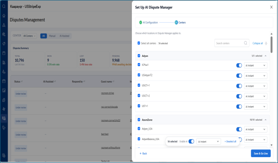Click Save & Go Live button
This screenshot has height=163, width=278.
[261, 153]
